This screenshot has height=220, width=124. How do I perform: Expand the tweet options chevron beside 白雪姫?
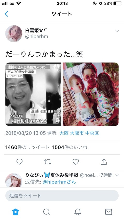tap(117, 31)
